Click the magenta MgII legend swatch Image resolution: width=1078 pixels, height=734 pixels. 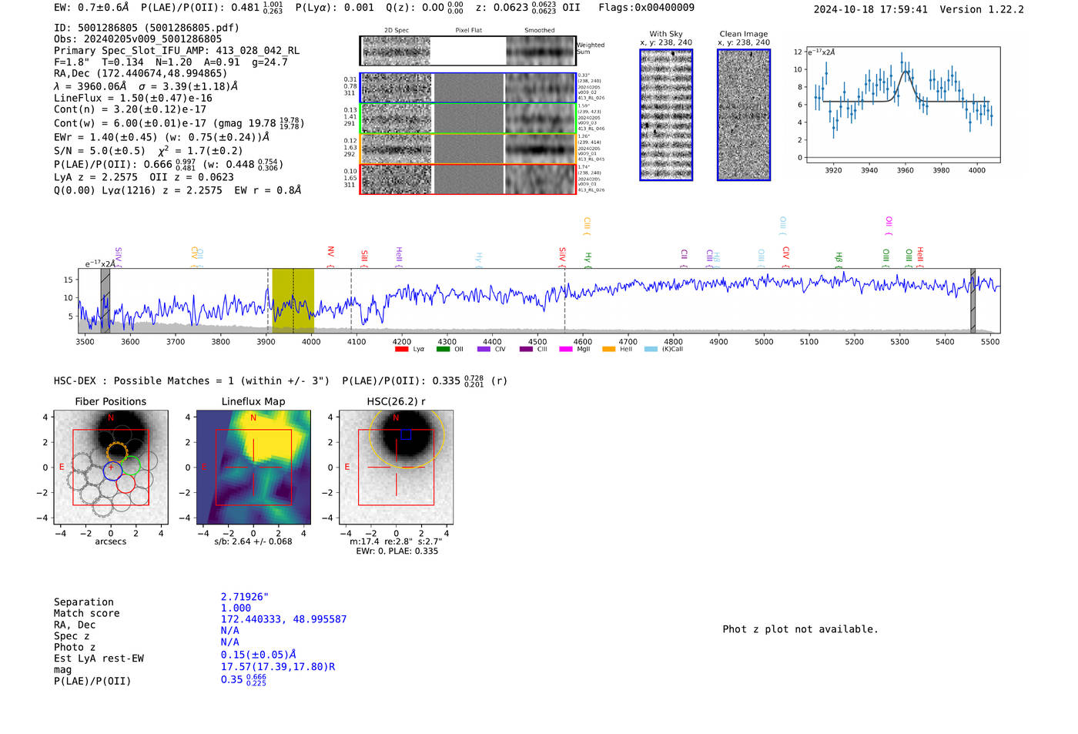(x=566, y=350)
